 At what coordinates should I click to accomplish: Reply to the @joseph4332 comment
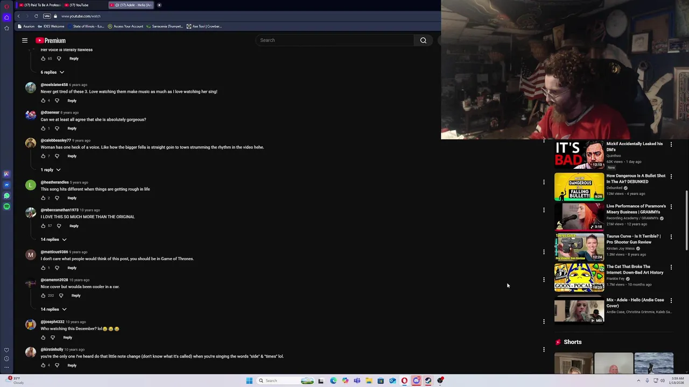click(67, 338)
